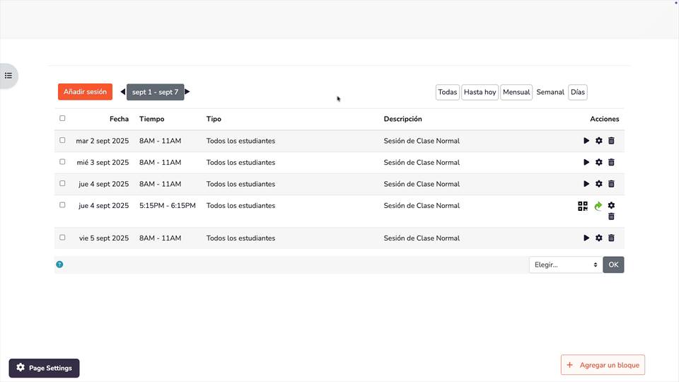The image size is (679, 382).
Task: Open the blue help icon
Action: click(x=59, y=265)
